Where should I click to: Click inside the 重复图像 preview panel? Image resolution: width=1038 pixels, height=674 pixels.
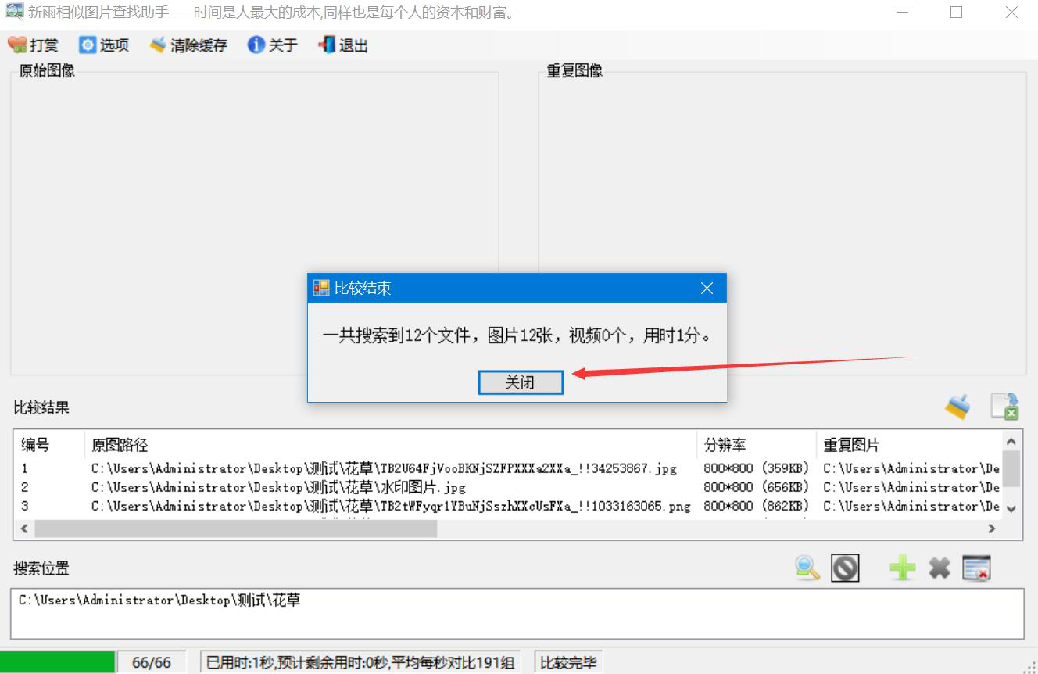click(x=782, y=223)
